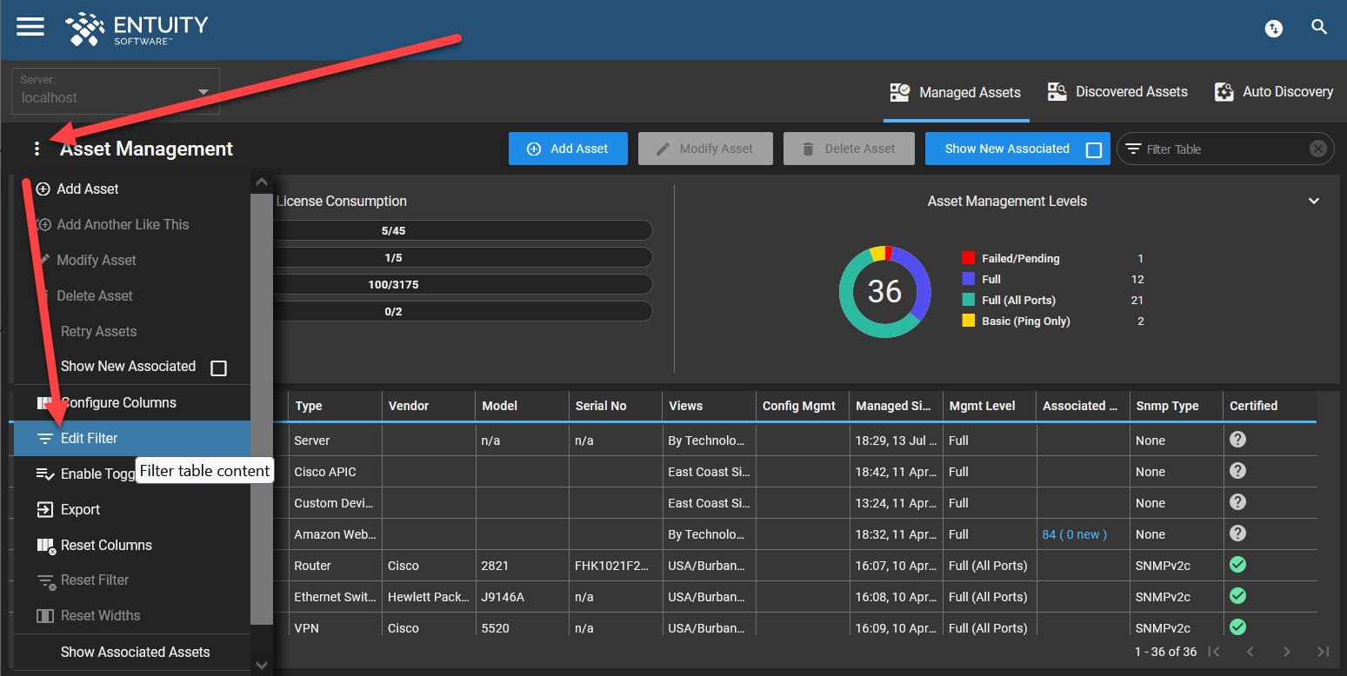Click the globe notification icon near the search
1347x676 pixels.
(1273, 28)
